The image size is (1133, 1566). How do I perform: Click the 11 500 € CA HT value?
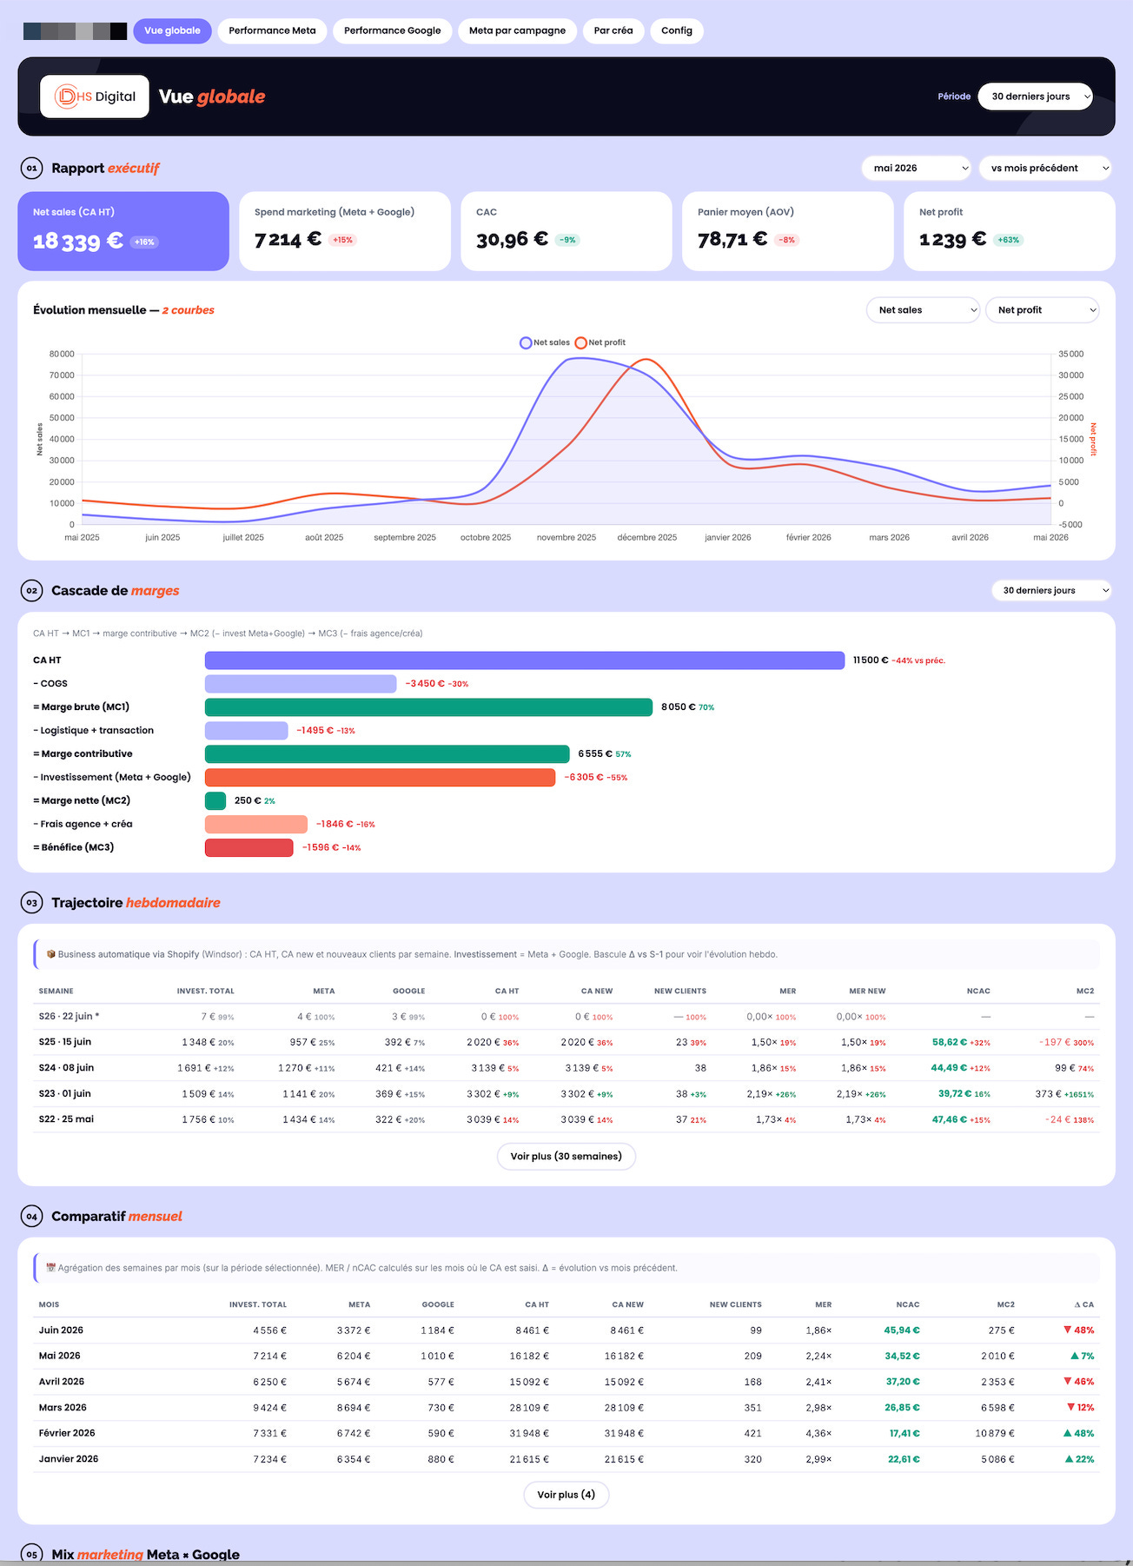(871, 660)
